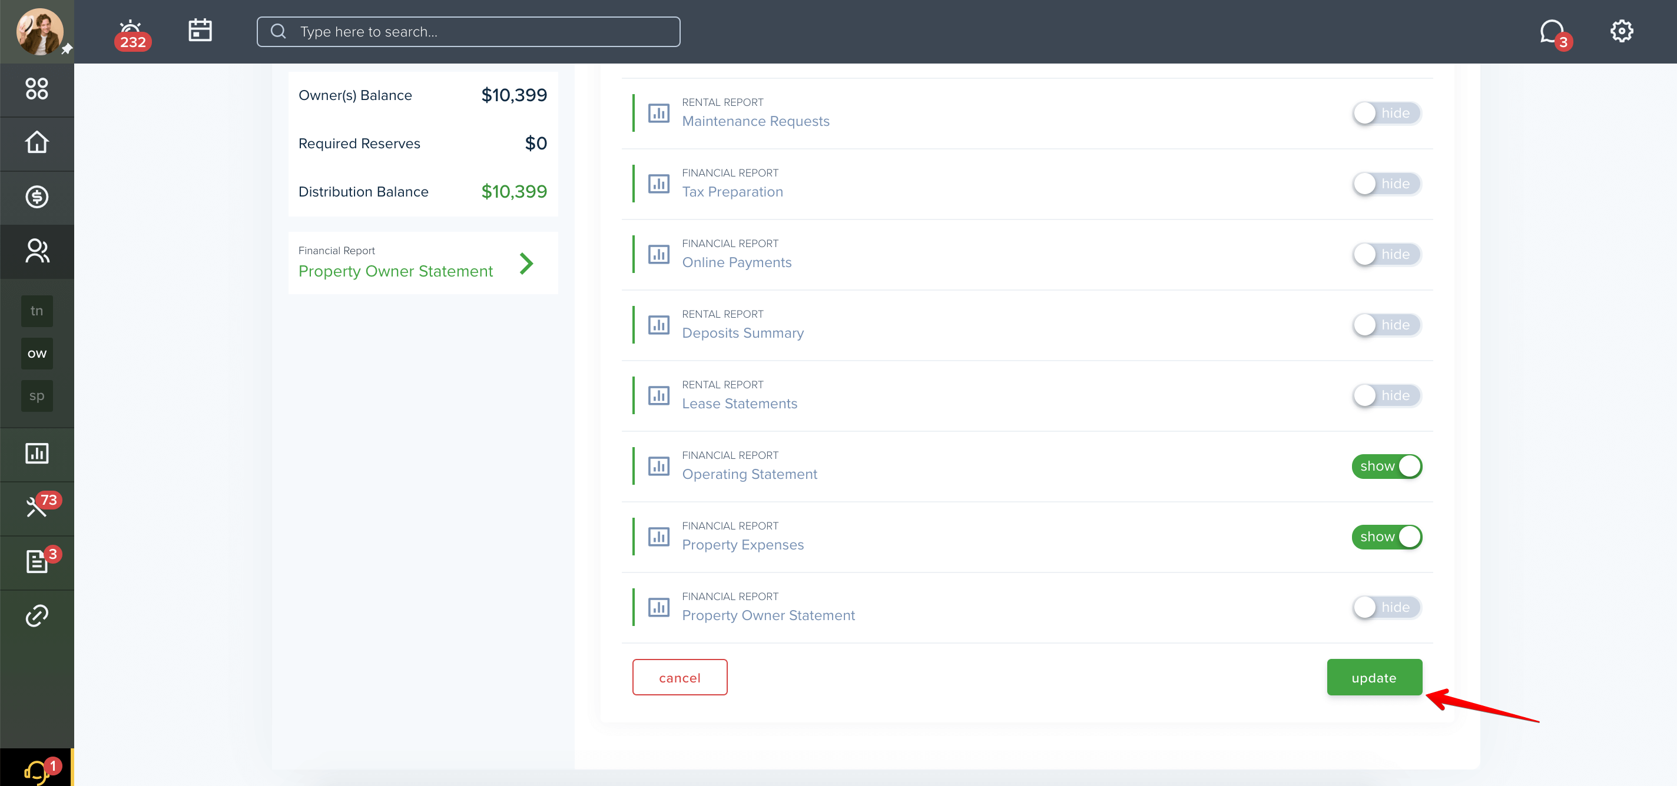Select the ow owners sidebar item
1677x786 pixels.
pyautogui.click(x=37, y=354)
